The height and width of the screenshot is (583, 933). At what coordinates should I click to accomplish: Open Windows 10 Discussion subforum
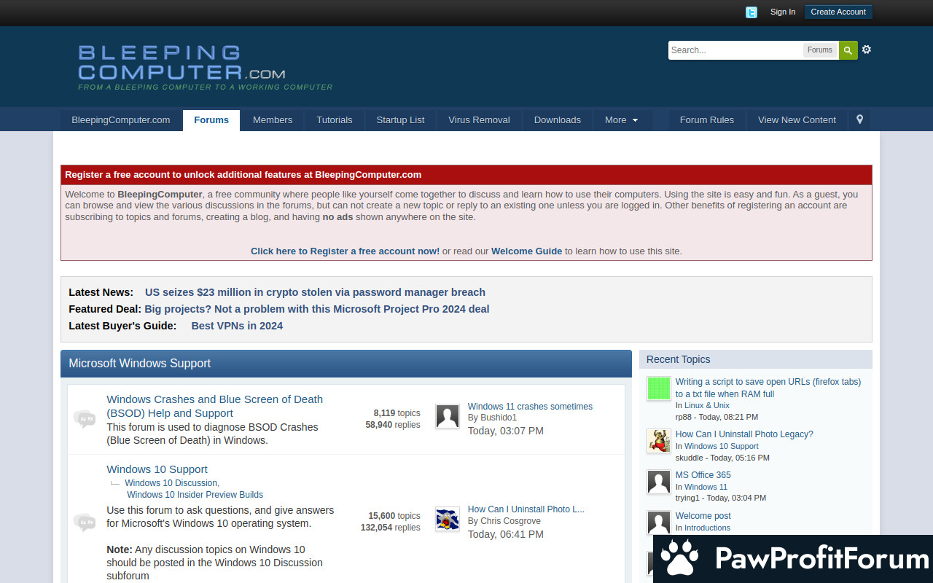[x=171, y=483]
